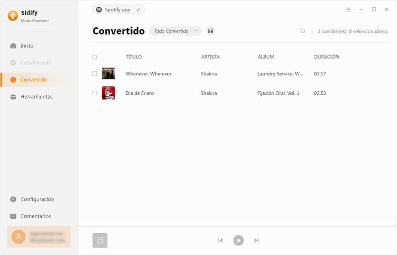Click the user account avatar
This screenshot has width=397, height=255.
coord(18,237)
